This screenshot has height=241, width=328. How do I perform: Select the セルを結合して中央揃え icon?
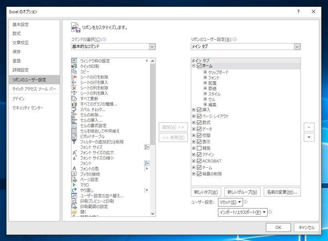(74, 131)
